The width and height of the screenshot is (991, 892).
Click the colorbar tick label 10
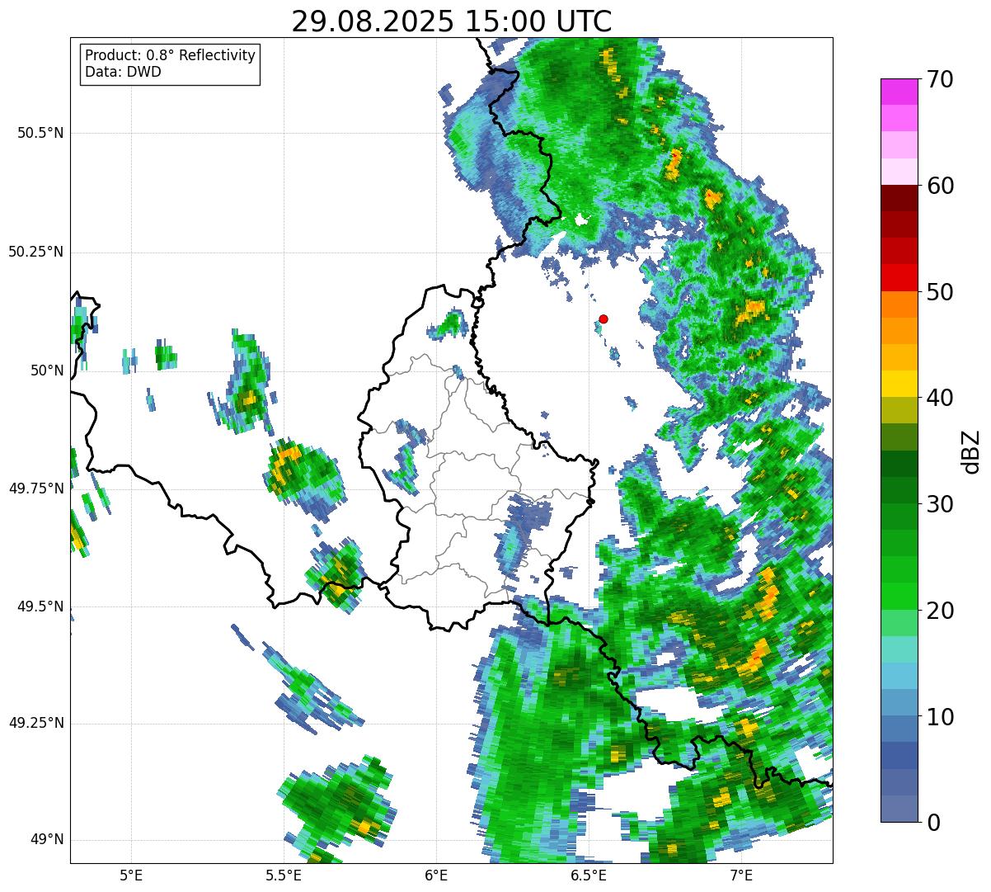coord(940,717)
